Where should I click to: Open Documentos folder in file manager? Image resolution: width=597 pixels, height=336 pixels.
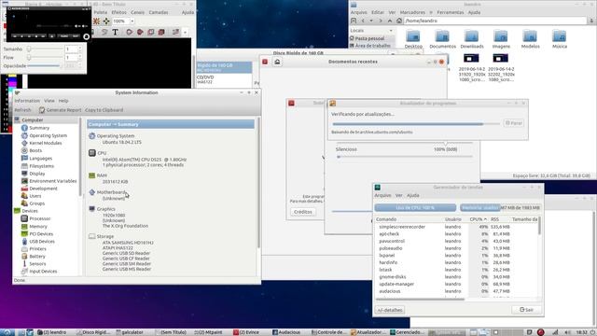442,39
